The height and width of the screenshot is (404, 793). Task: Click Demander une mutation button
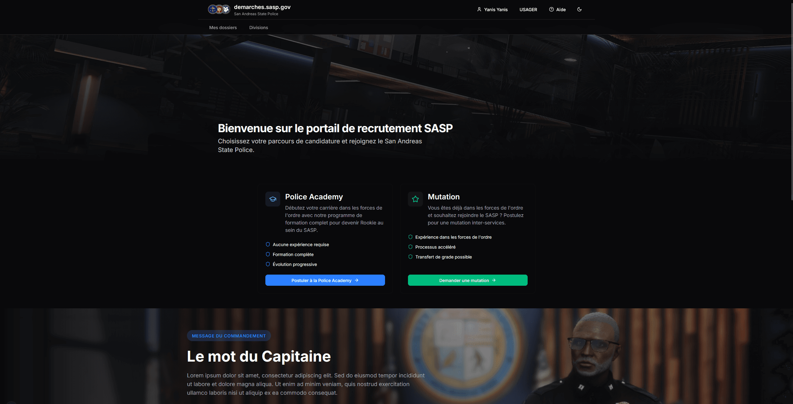point(467,280)
